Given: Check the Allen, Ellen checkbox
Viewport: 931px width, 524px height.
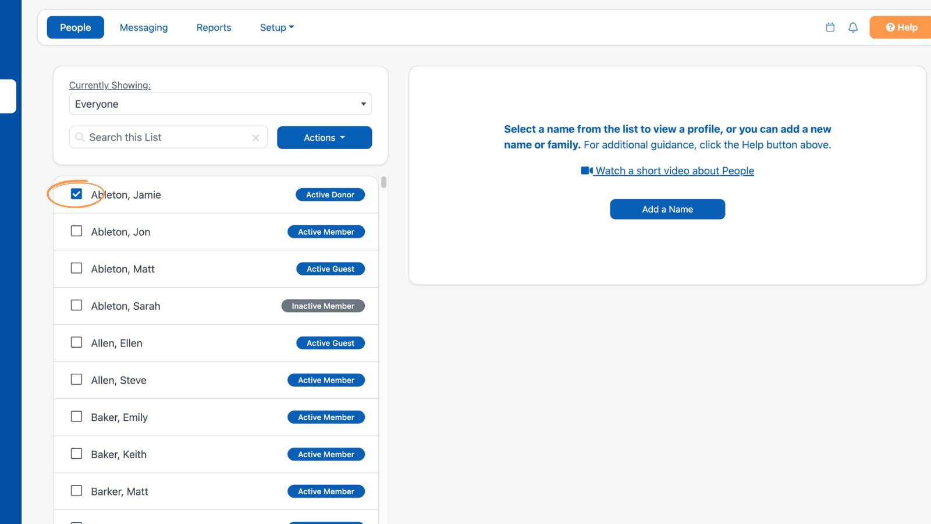Looking at the screenshot, I should (76, 342).
